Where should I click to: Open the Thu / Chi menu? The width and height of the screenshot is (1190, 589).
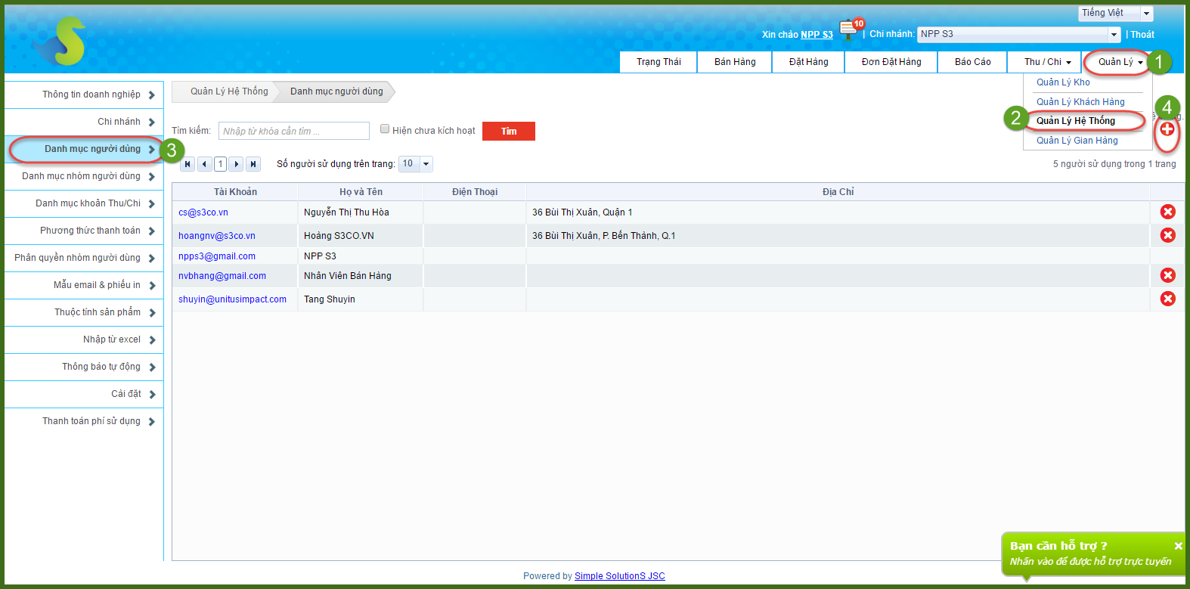click(1047, 62)
